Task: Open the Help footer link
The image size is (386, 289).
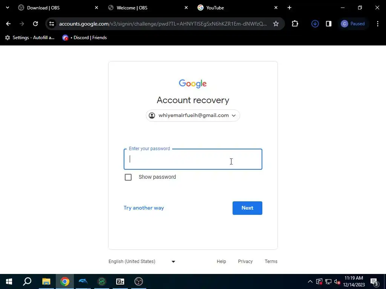Action: click(x=221, y=262)
